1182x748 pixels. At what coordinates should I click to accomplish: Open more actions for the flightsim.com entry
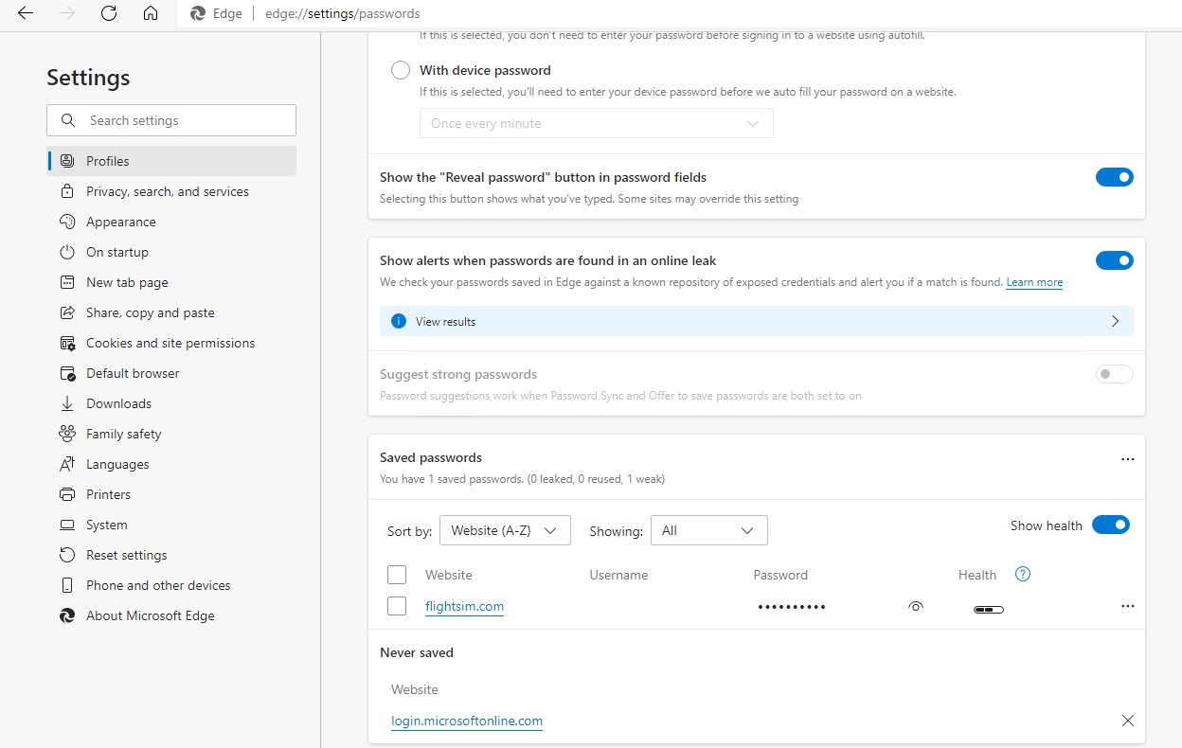[x=1127, y=606]
